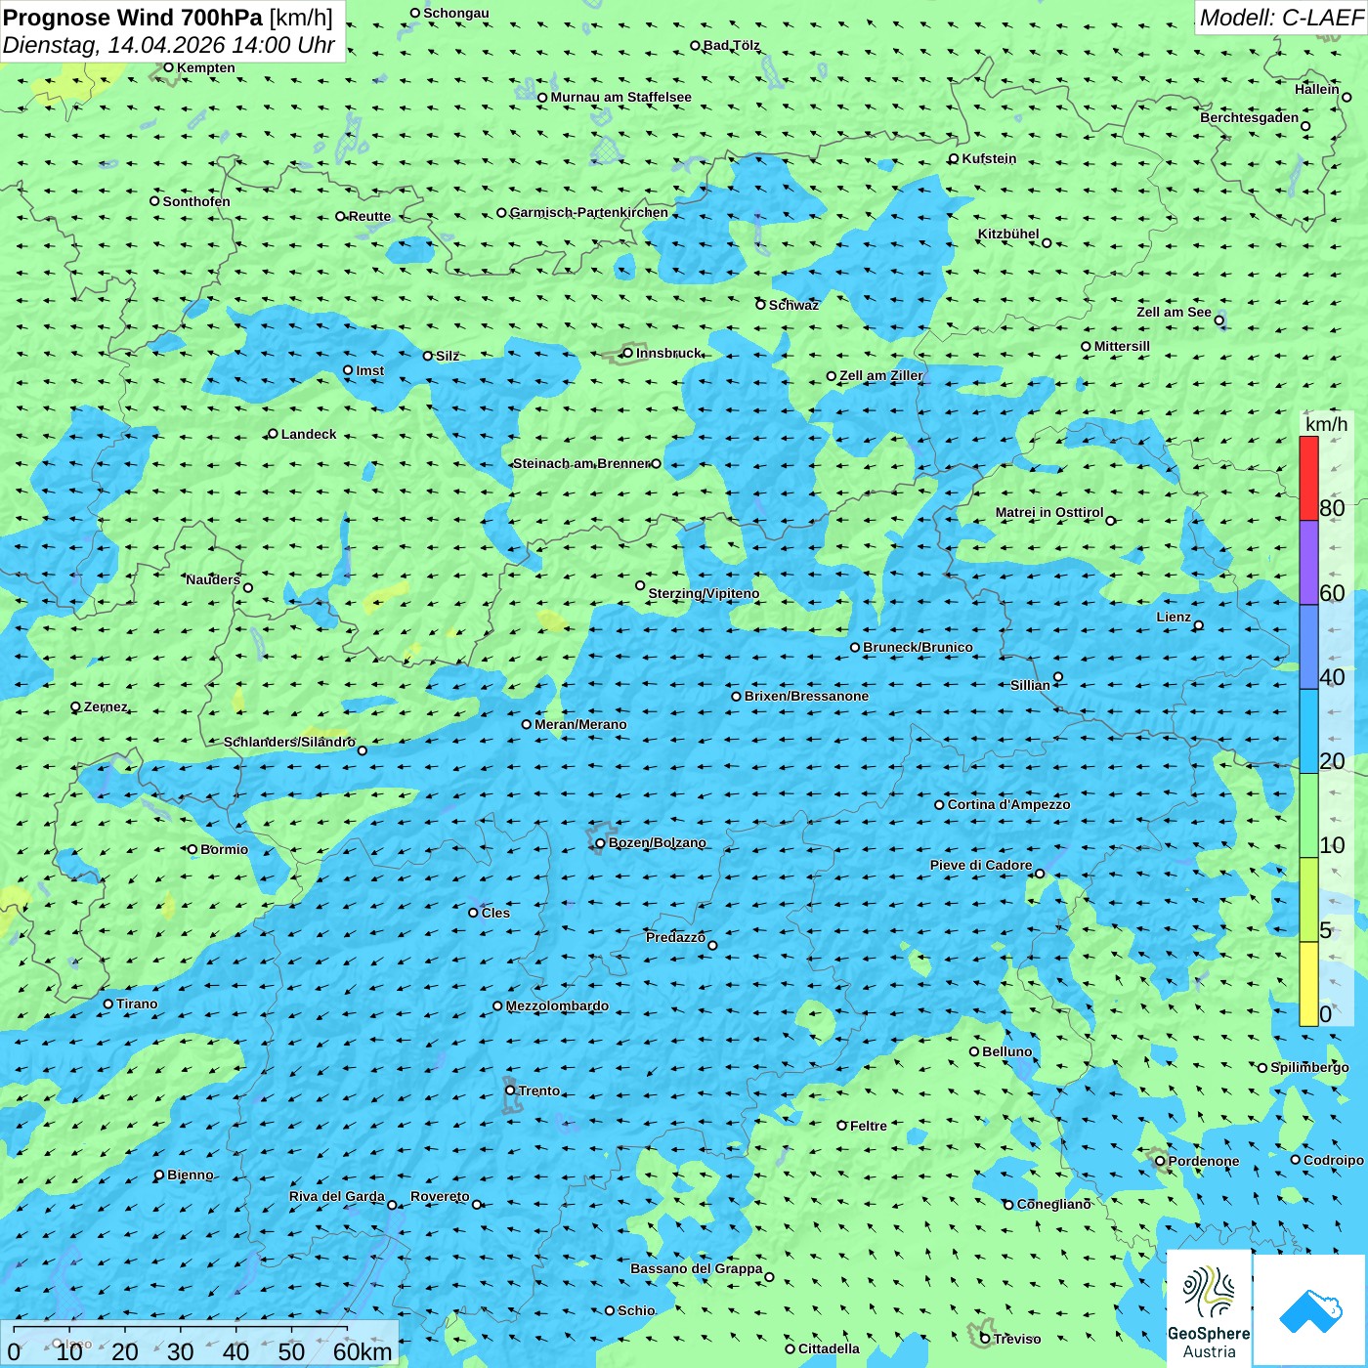Click the Zell am See label
This screenshot has width=1368, height=1368.
tap(1174, 313)
